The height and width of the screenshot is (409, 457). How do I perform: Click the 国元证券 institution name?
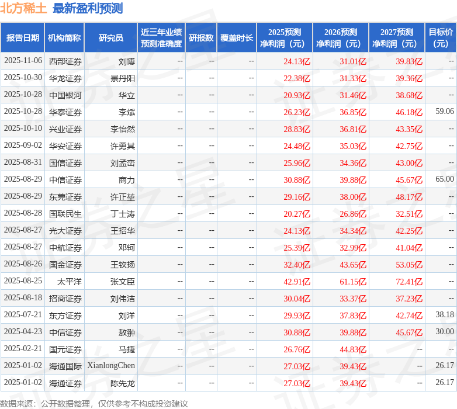65,349
